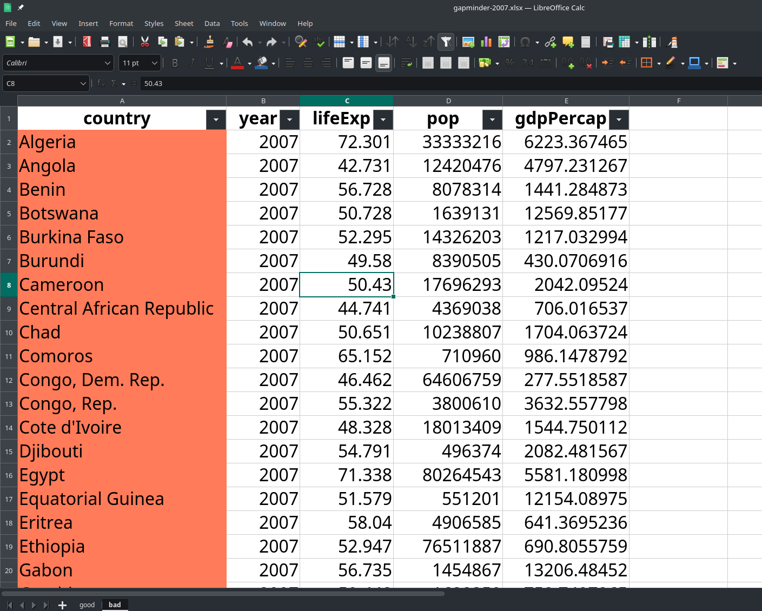Insert a comment on the cell

(x=567, y=42)
